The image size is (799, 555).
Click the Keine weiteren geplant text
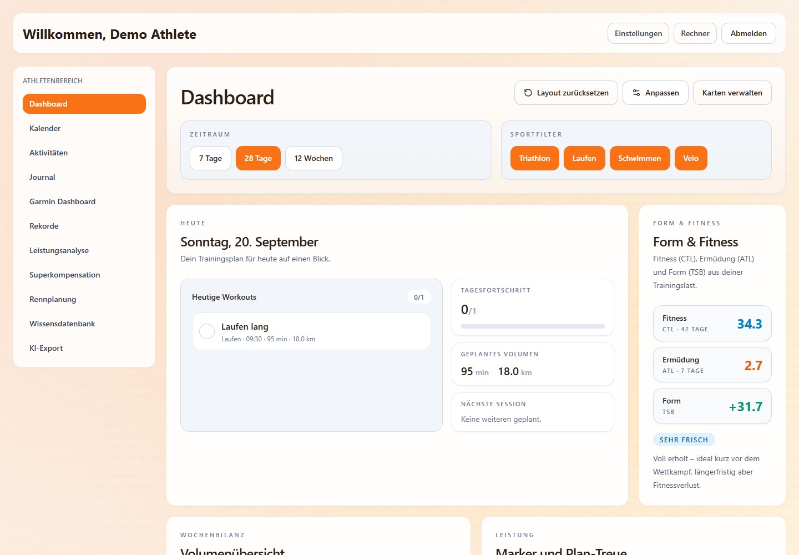coord(501,419)
